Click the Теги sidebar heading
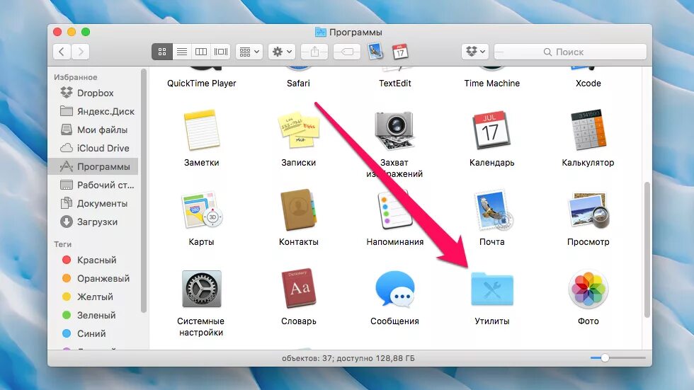Image resolution: width=694 pixels, height=390 pixels. [62, 244]
